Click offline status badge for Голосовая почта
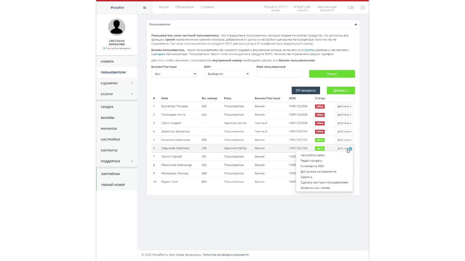This screenshot has height=261, width=465. click(x=320, y=115)
